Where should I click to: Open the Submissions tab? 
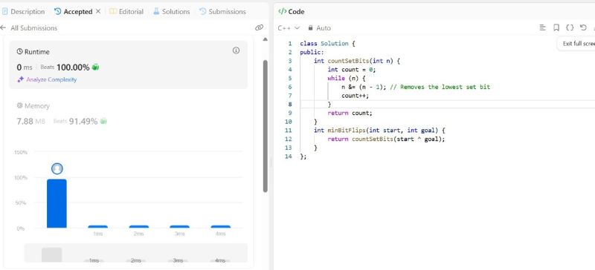[222, 12]
